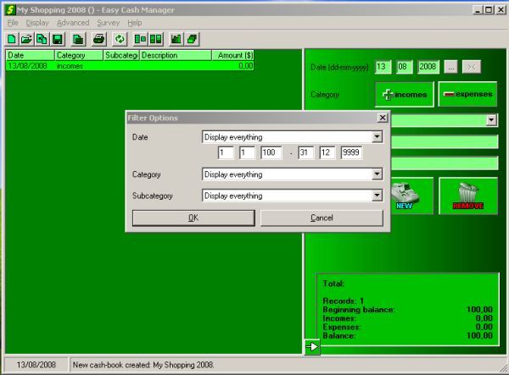This screenshot has height=375, width=509.
Task: Click the day field containing 13
Action: (383, 67)
